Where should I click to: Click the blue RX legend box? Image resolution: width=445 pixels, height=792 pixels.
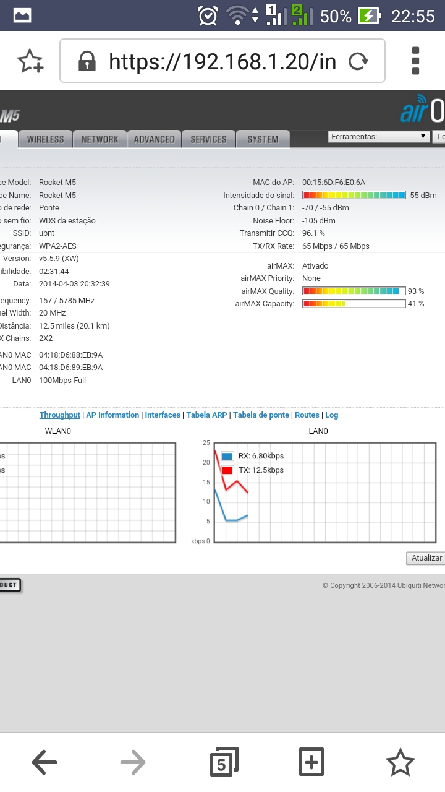(x=227, y=456)
